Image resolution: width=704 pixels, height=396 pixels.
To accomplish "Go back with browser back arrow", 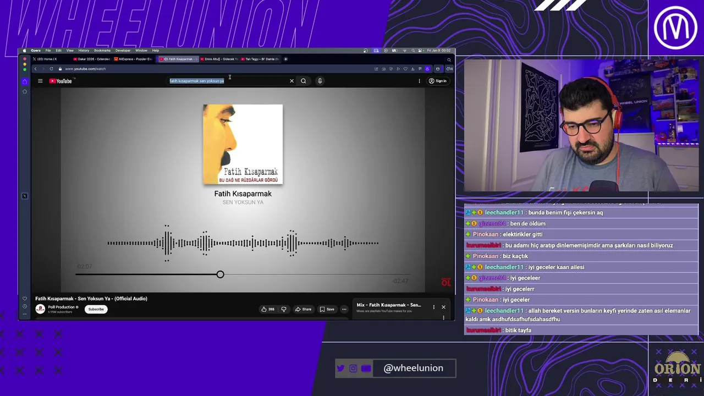I will (35, 69).
